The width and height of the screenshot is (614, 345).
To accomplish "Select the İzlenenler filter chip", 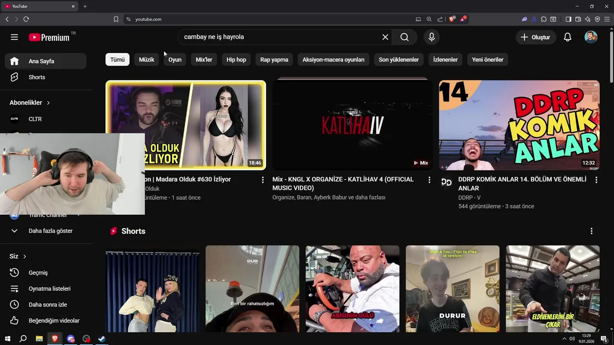I will 445,60.
